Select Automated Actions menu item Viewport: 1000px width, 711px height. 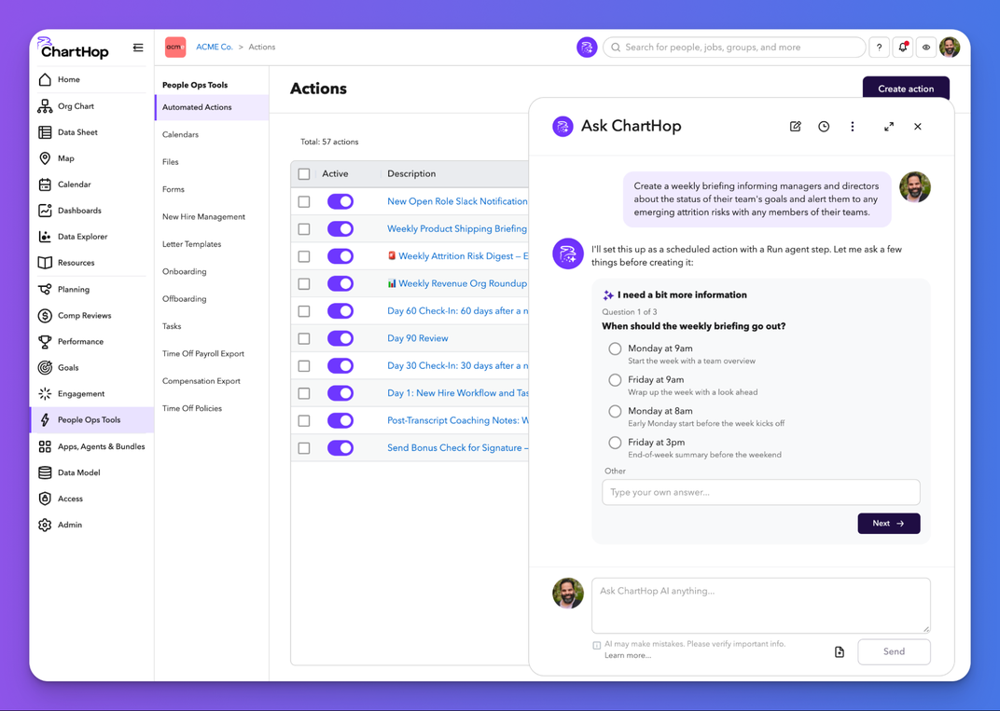click(x=212, y=108)
